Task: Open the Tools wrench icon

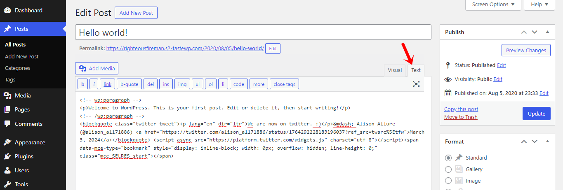Action: point(7,184)
